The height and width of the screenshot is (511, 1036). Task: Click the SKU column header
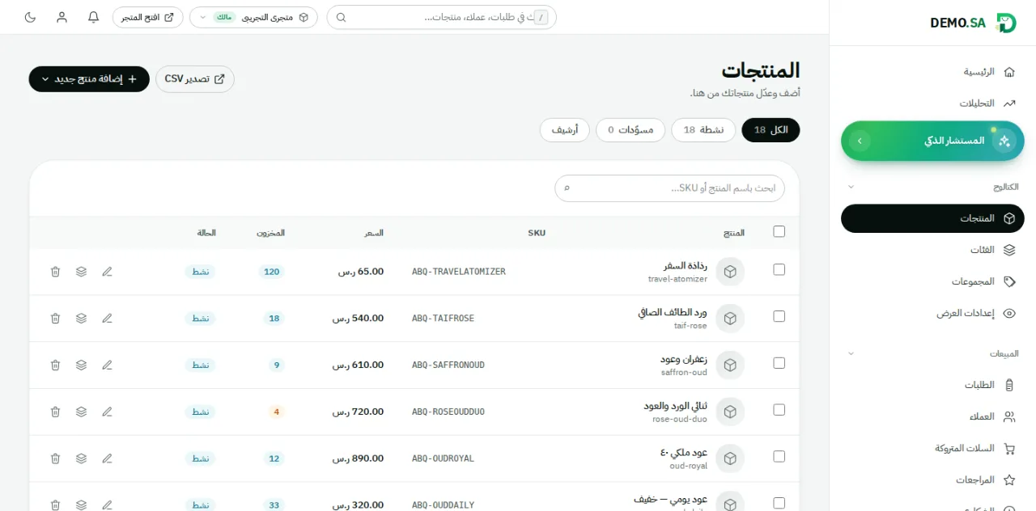tap(537, 233)
